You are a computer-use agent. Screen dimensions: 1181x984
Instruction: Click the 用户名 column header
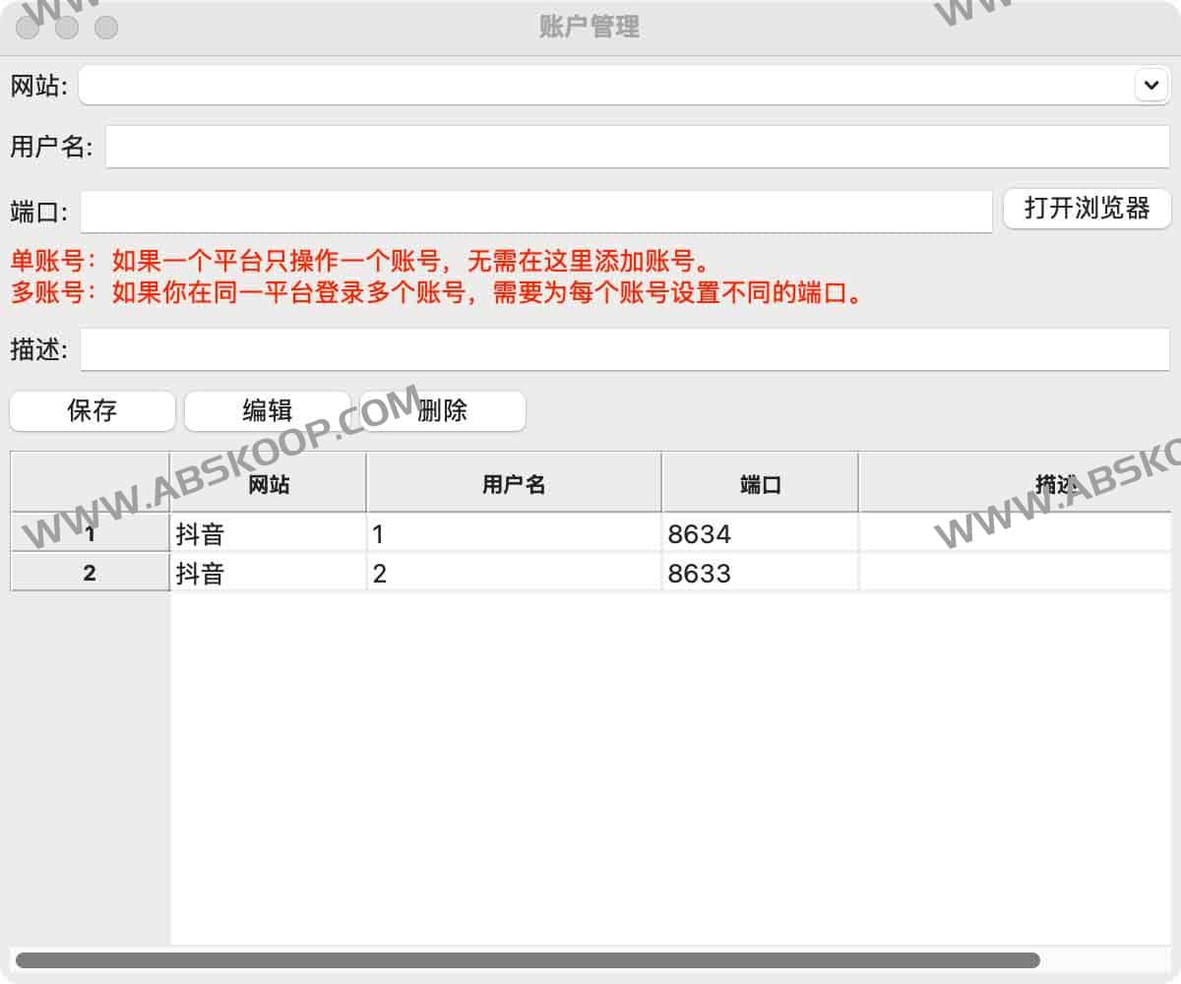513,482
